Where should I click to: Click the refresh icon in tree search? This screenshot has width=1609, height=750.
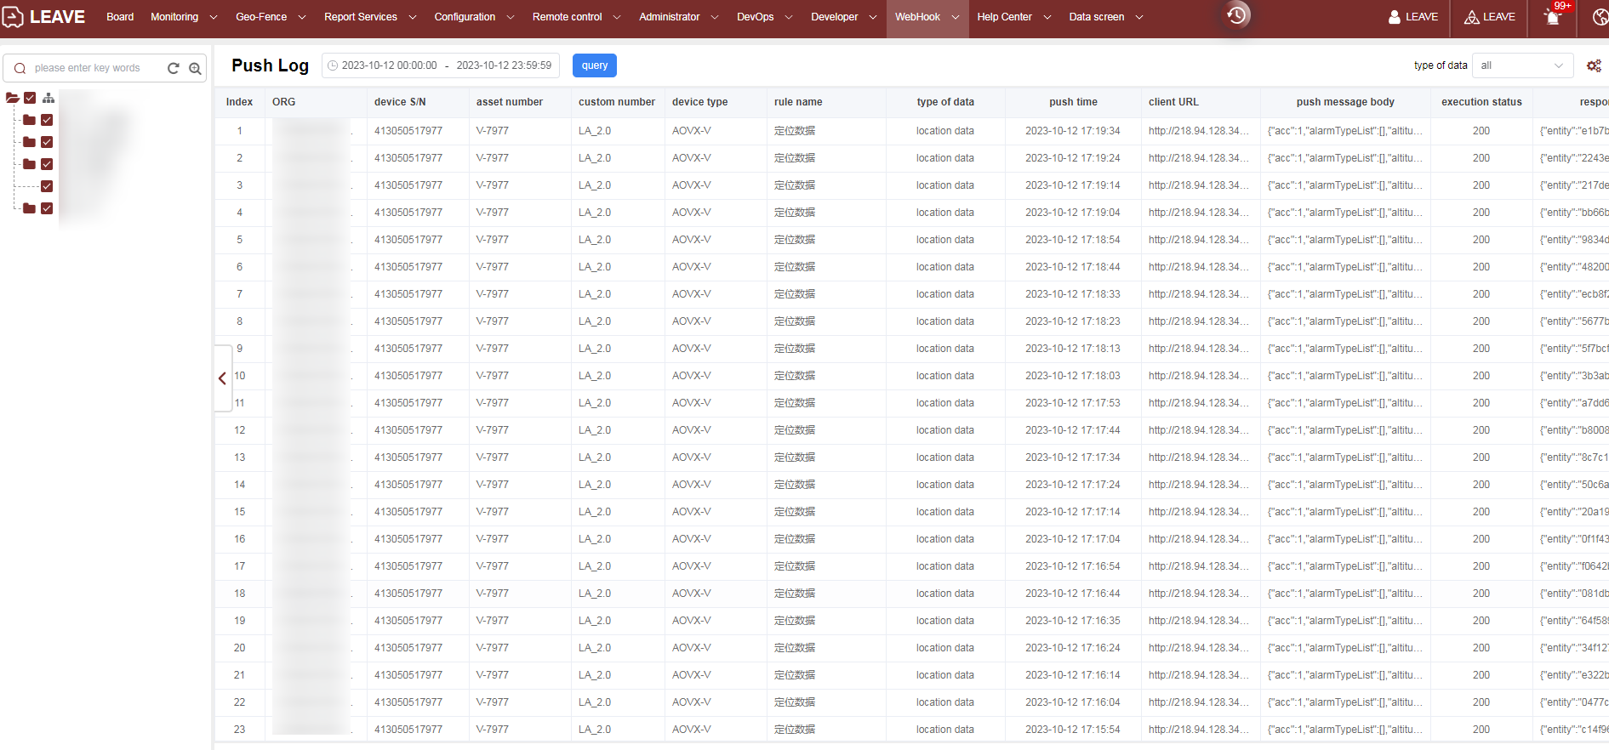pyautogui.click(x=174, y=68)
